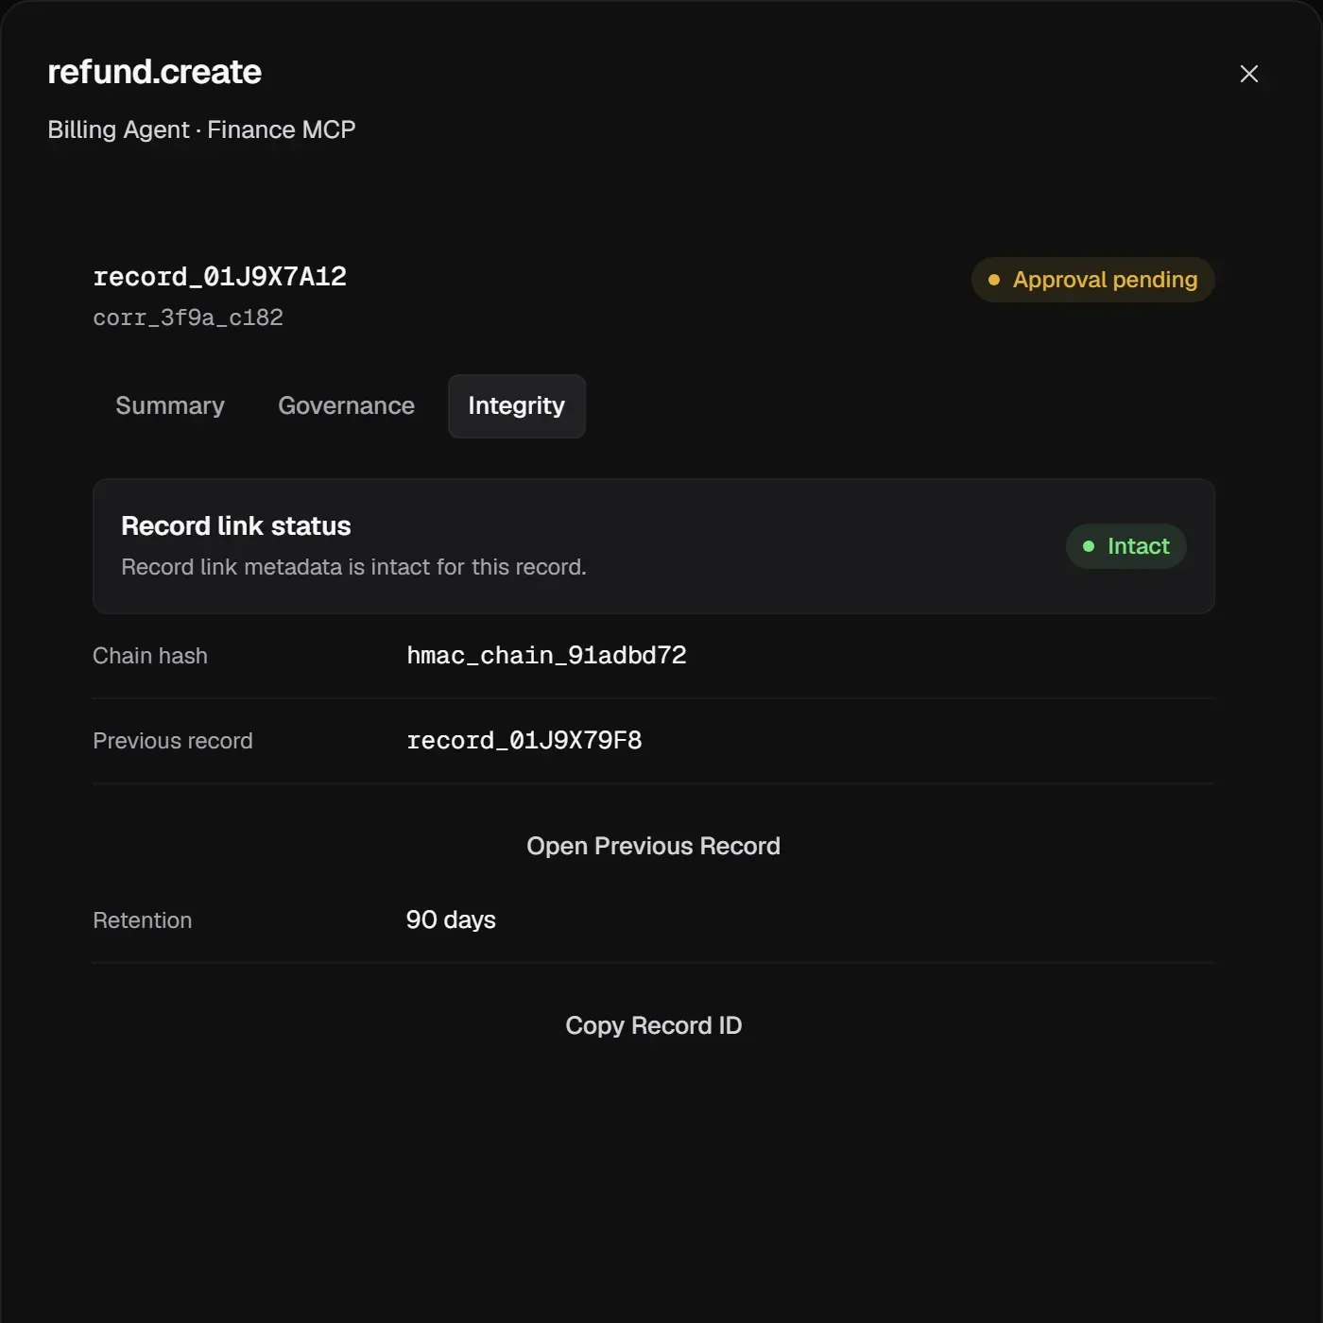Switch to the Summary tab
The image size is (1323, 1323).
pos(170,405)
